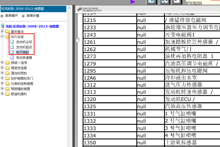Select the 舒适和便利 folder label
This screenshot has height=147, width=220.
19,94
